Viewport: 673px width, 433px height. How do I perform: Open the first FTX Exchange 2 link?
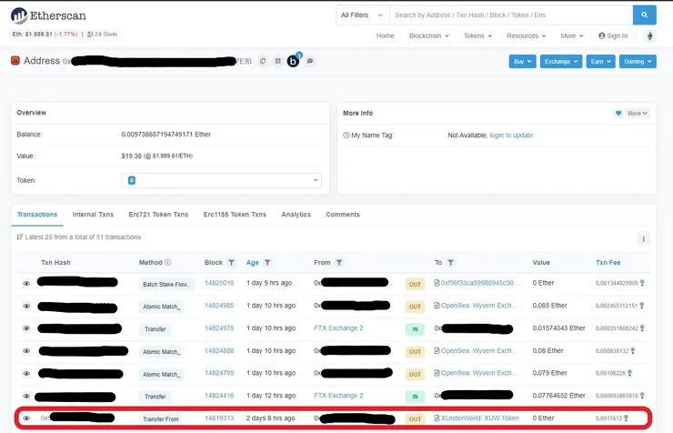click(338, 327)
